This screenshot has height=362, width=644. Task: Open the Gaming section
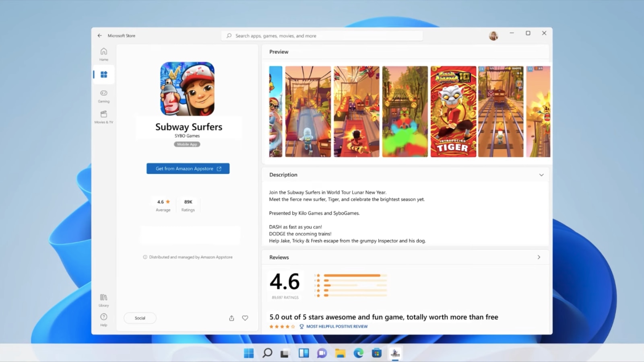tap(103, 96)
